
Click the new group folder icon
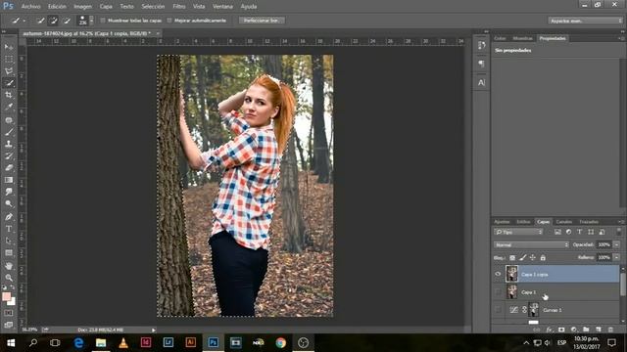(x=586, y=330)
